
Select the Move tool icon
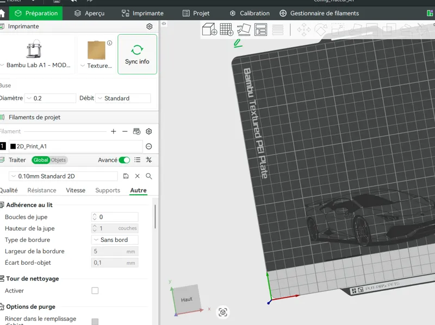(x=304, y=30)
